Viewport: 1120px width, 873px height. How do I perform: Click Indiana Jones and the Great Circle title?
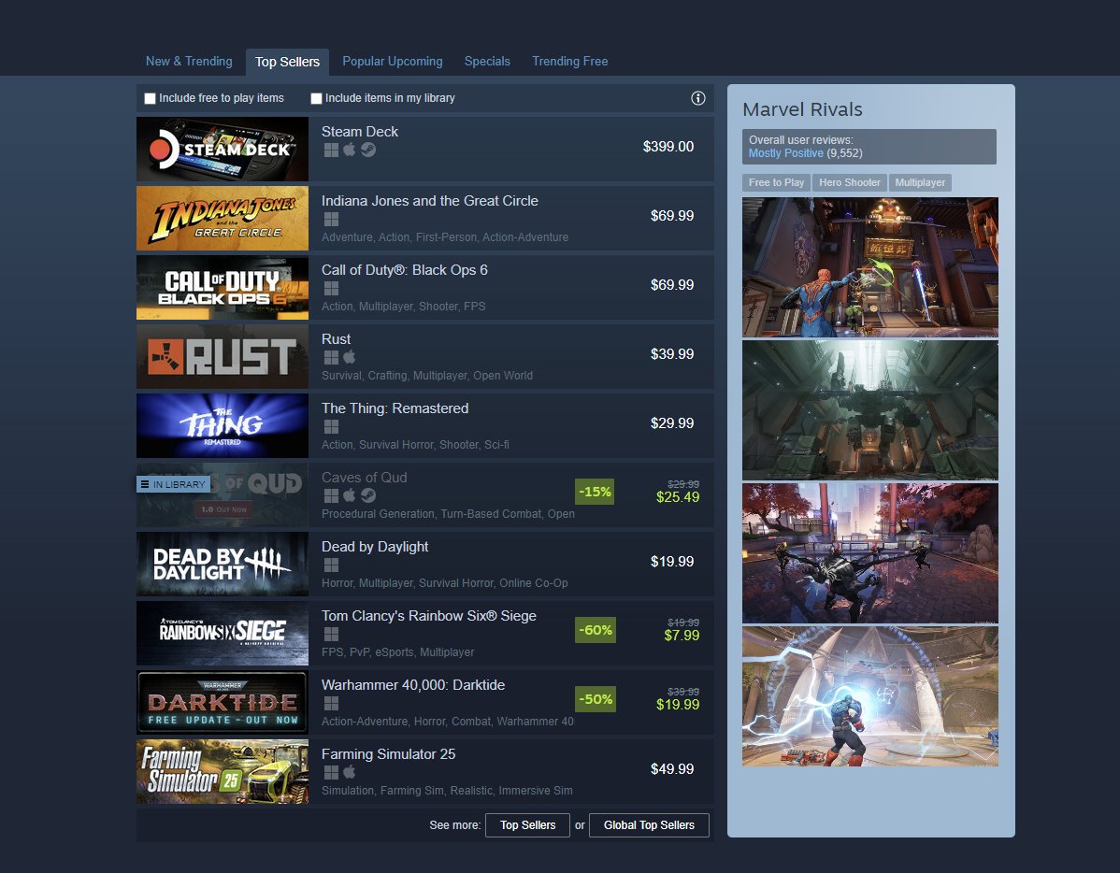[x=430, y=201]
